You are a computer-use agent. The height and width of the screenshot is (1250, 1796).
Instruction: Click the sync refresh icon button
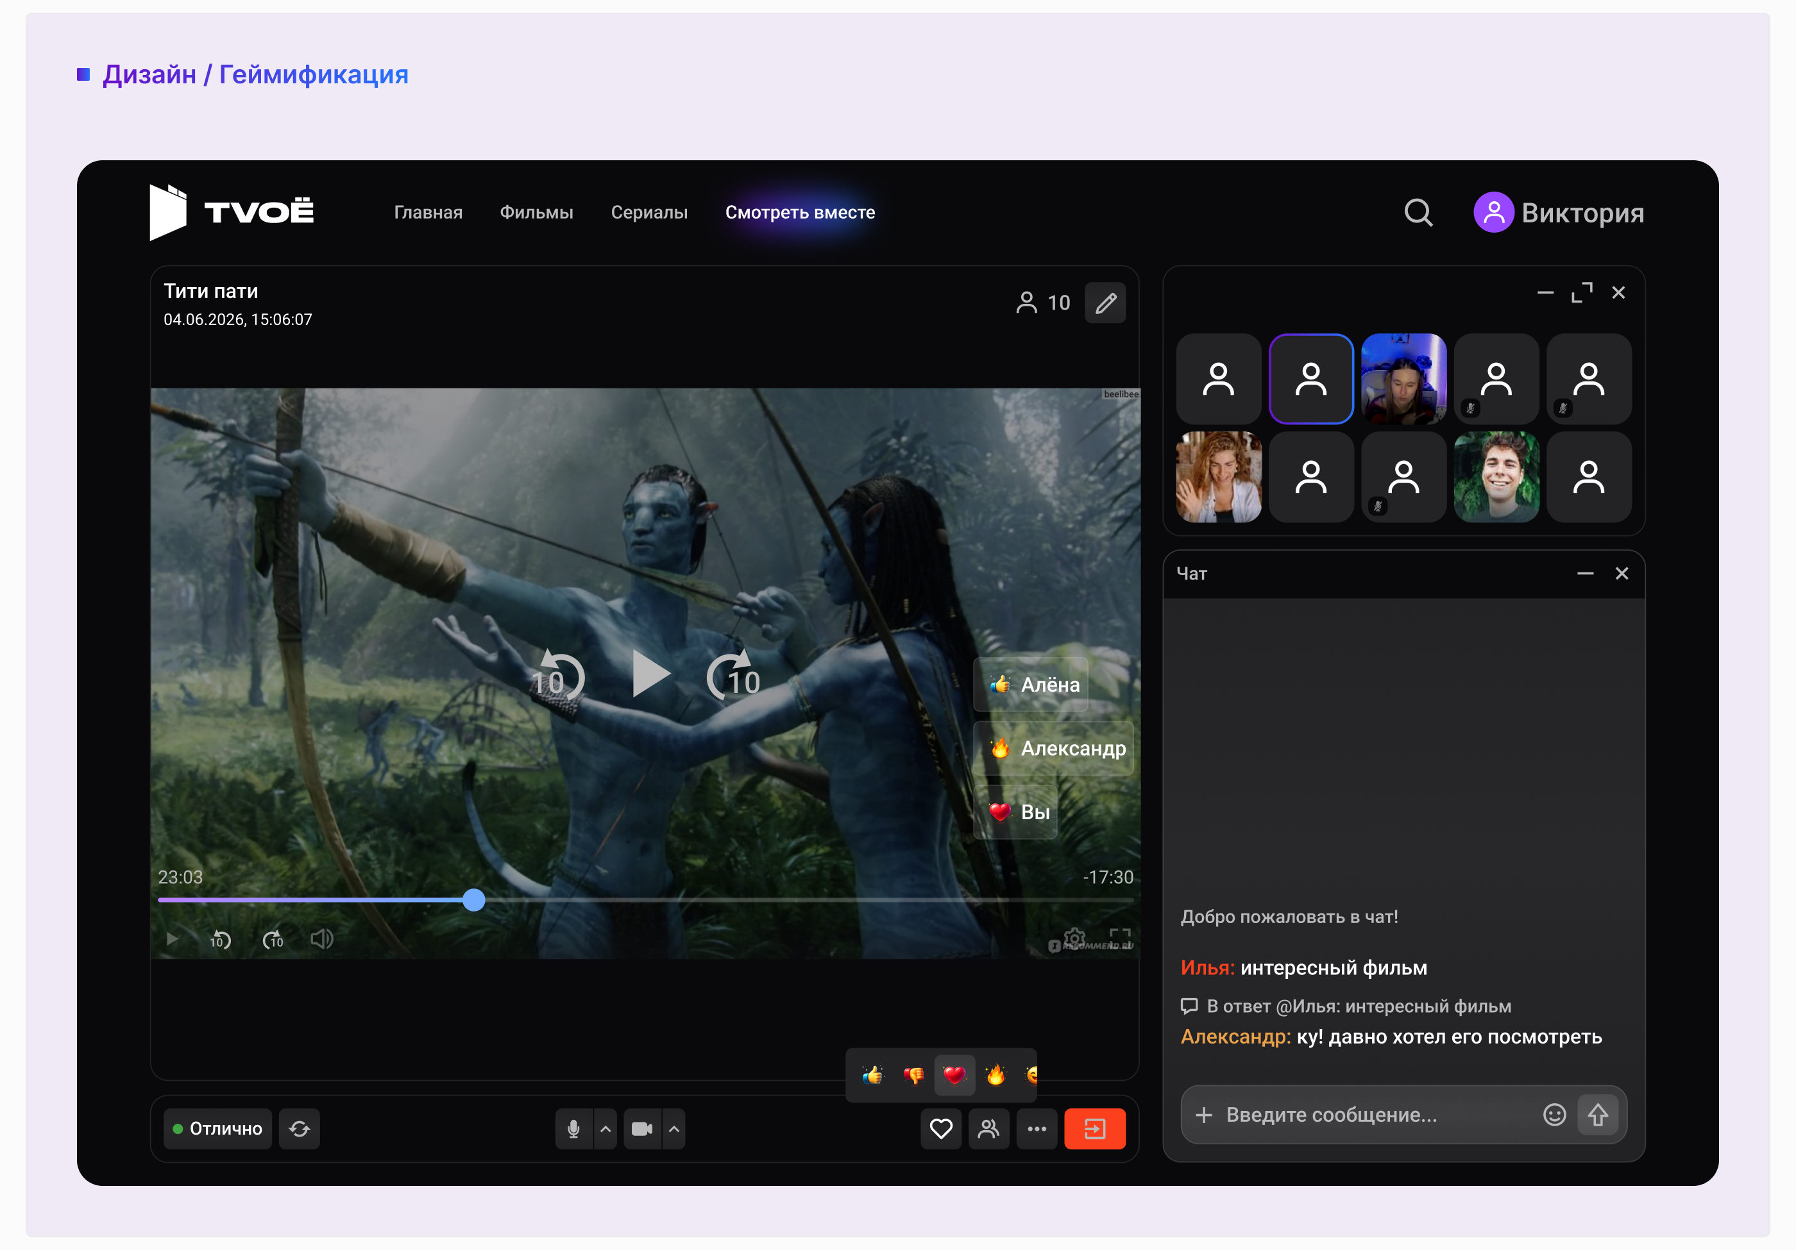[x=300, y=1129]
